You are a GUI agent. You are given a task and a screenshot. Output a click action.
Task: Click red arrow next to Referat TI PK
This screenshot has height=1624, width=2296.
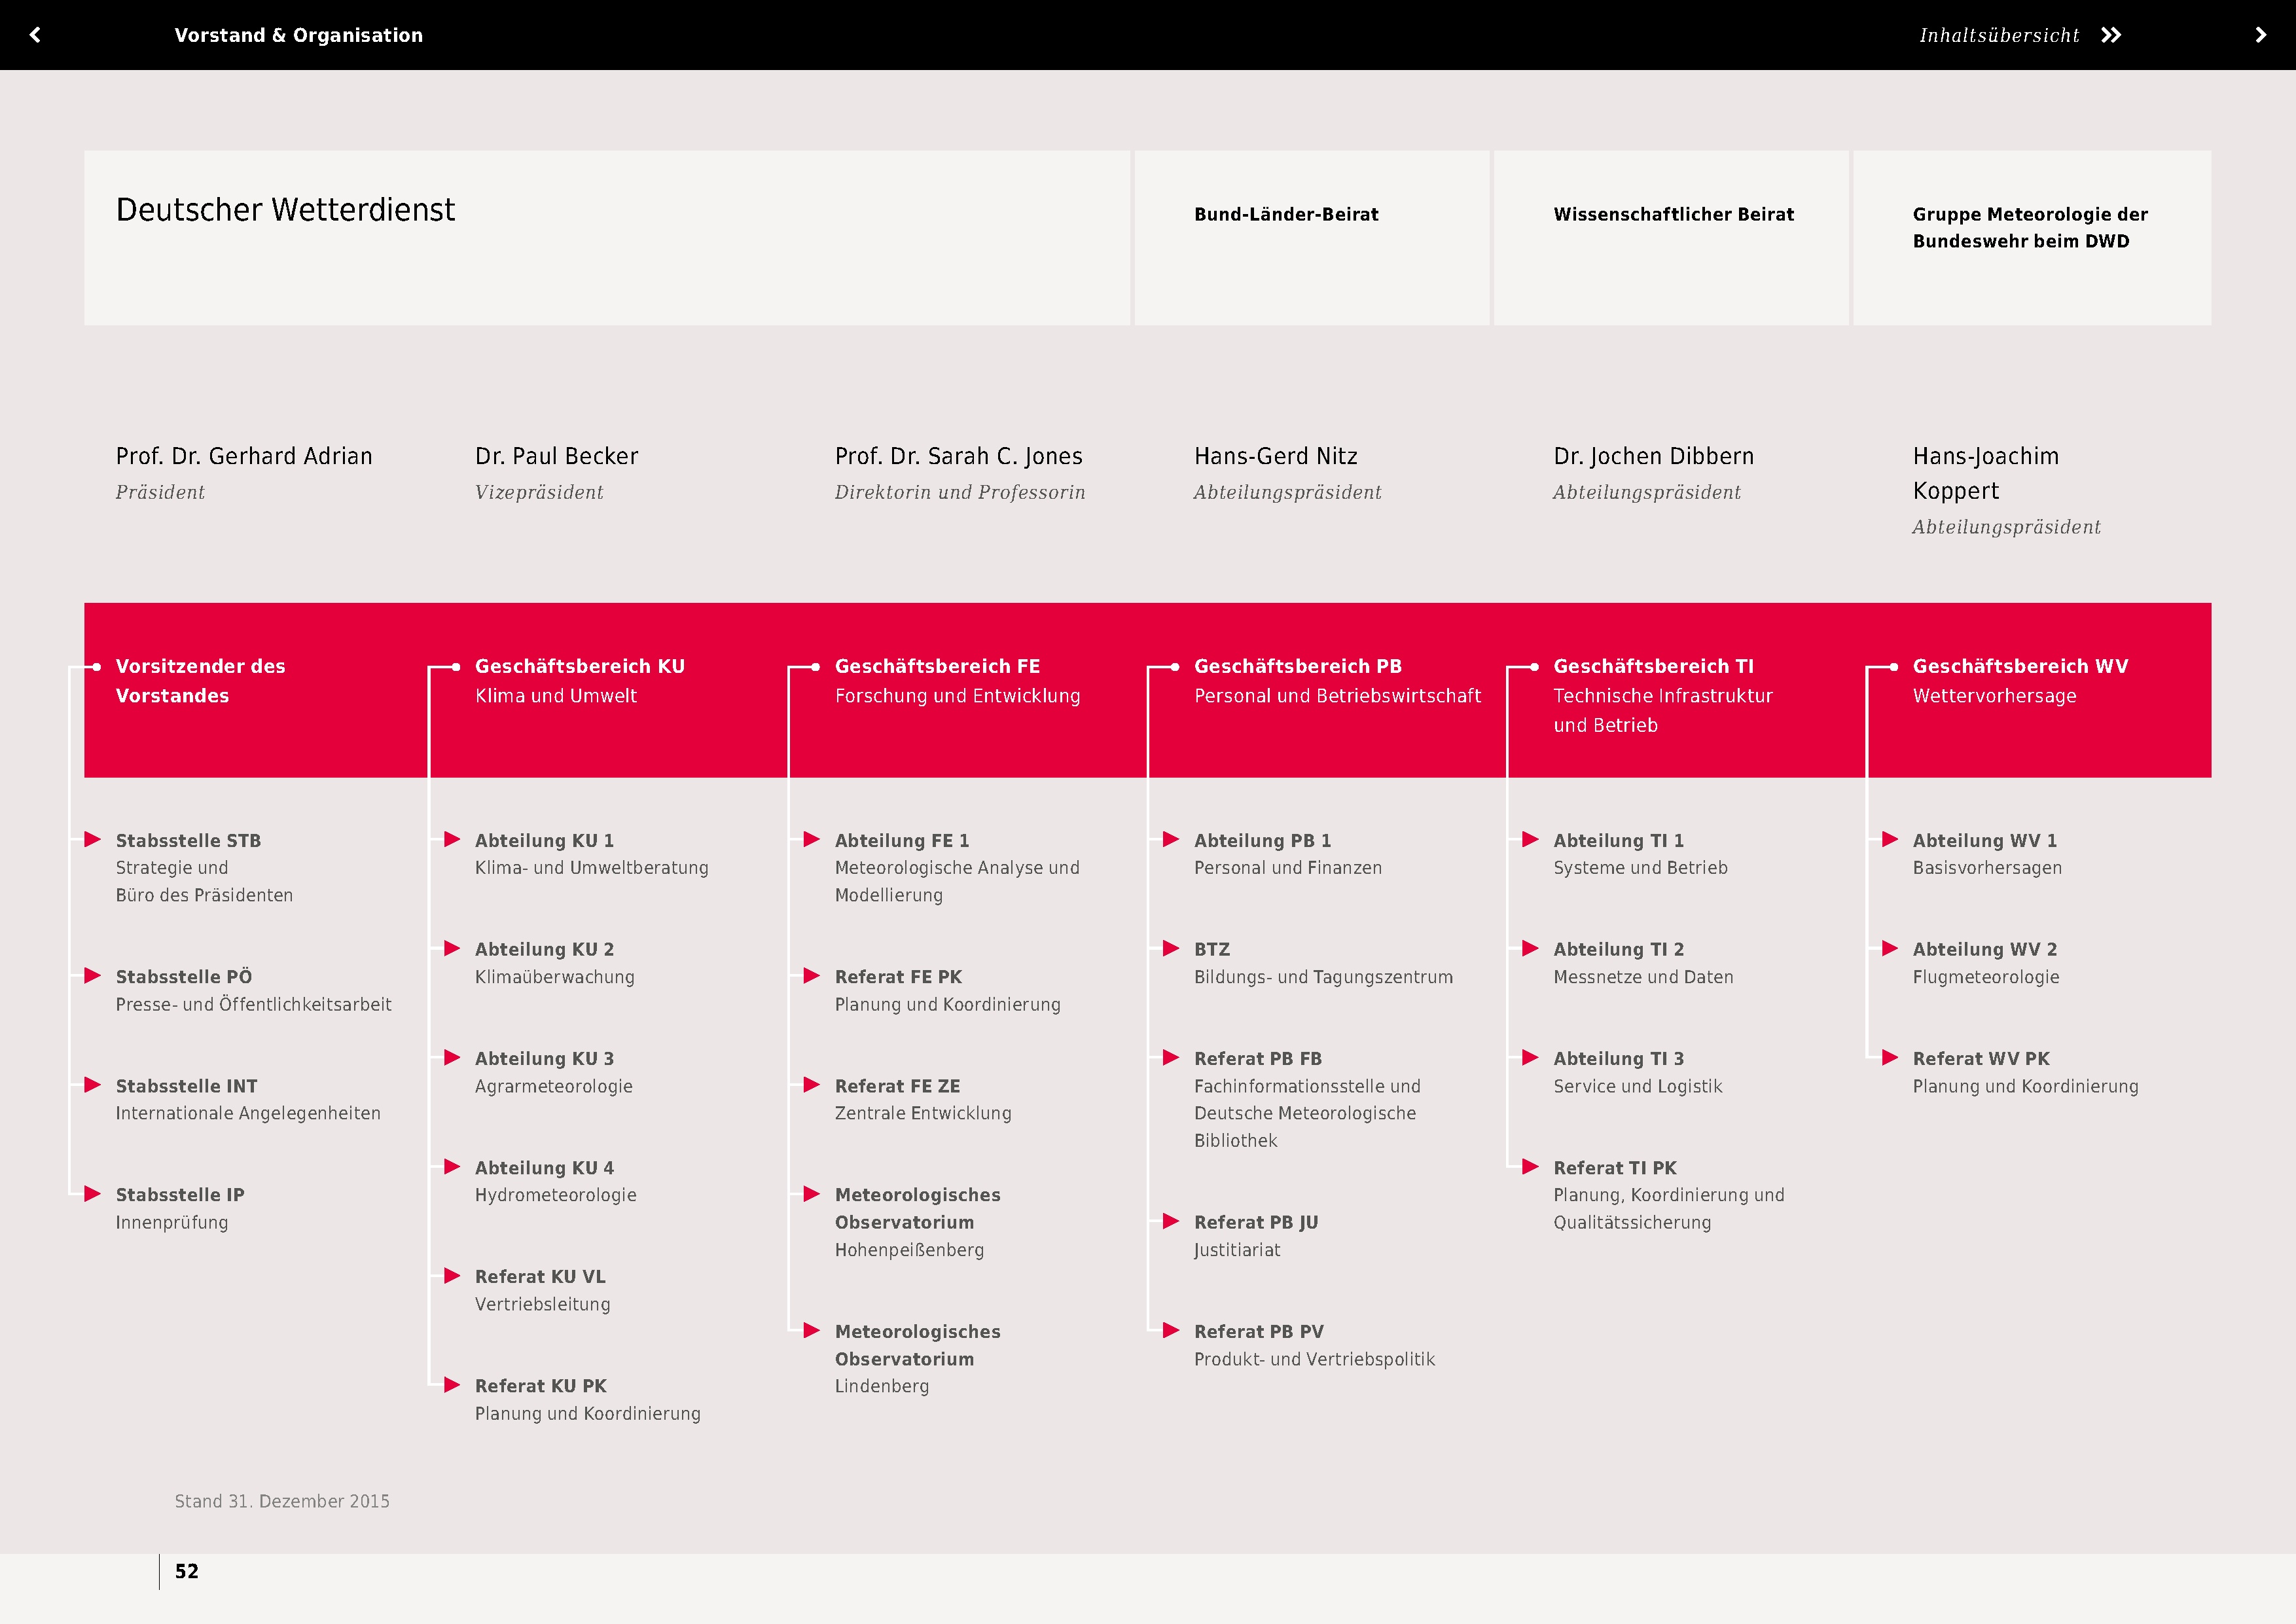pyautogui.click(x=1530, y=1166)
